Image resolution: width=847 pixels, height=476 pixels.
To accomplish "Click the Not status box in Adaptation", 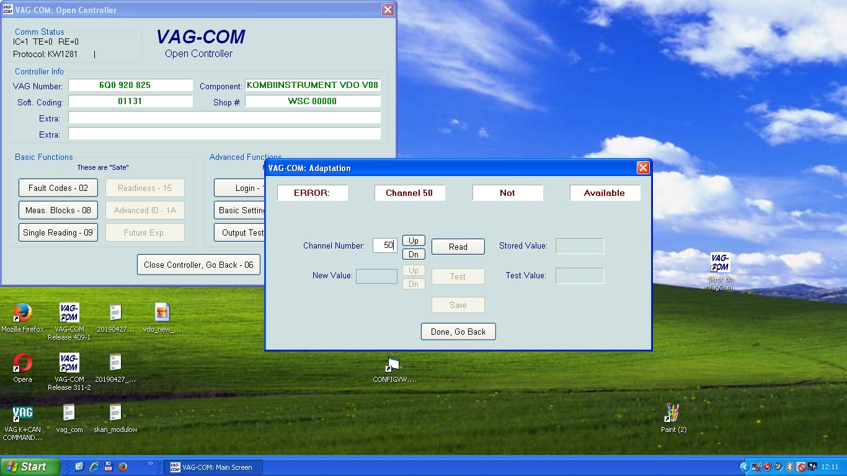I will [508, 193].
